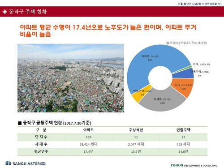224x168 pixels.
Task: Click the table cell '129'
Action: click(x=89, y=137)
